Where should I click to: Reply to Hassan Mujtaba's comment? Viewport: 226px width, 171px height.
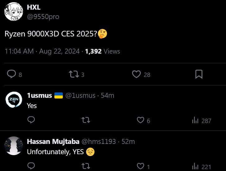click(x=31, y=166)
